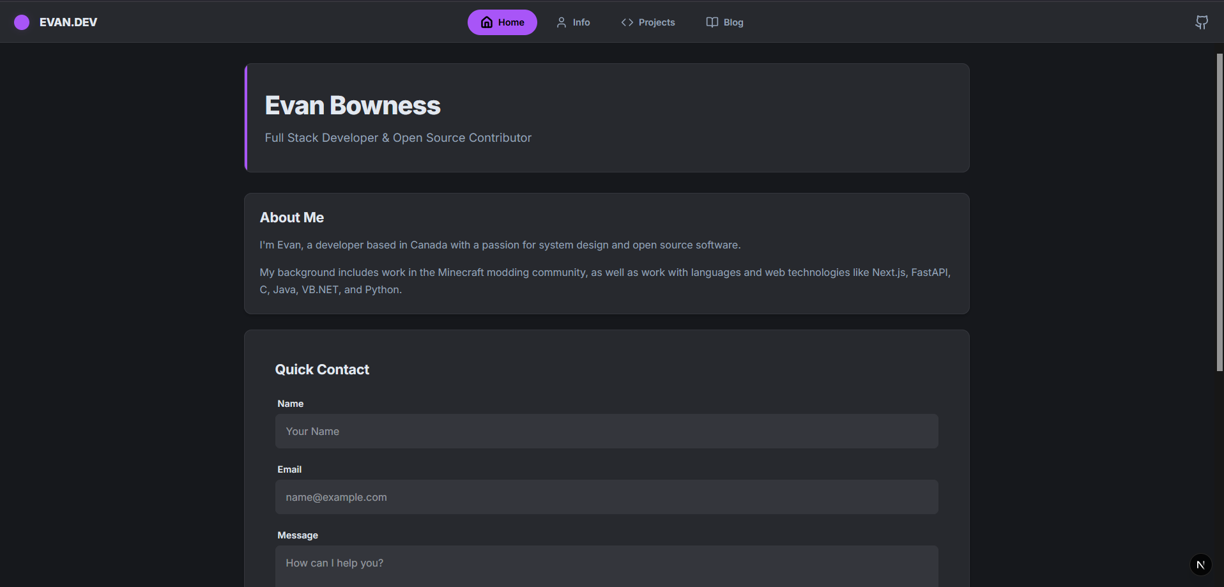
Task: Click the EVAN.DEV site title
Action: point(68,22)
